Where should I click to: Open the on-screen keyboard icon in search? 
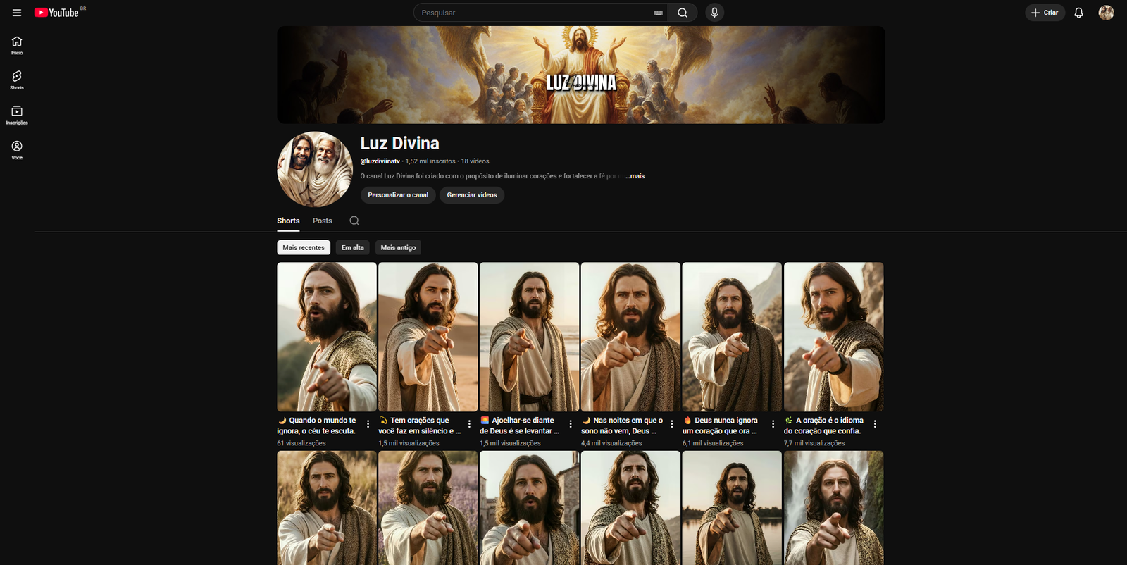(x=658, y=13)
